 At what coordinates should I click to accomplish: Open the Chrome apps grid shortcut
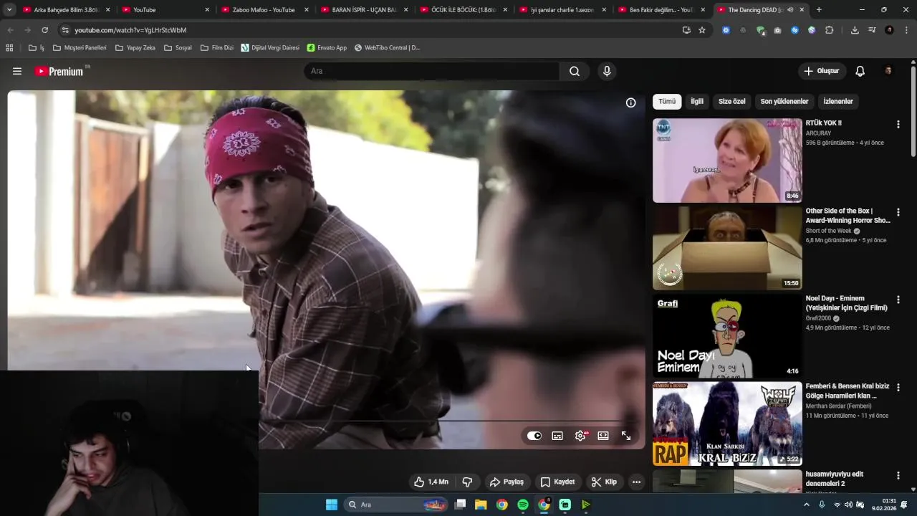[x=9, y=47]
